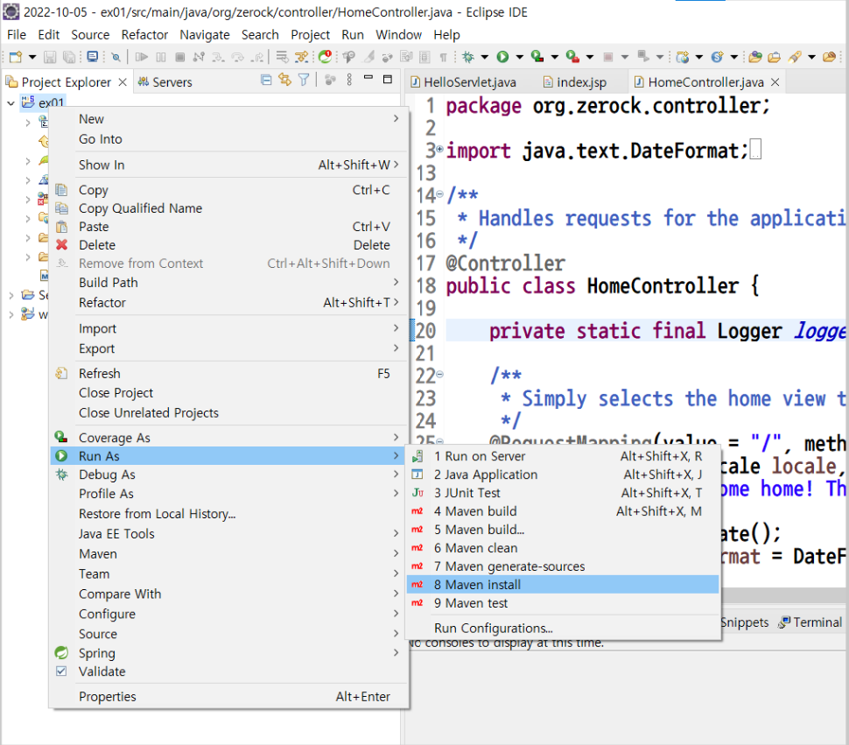Viewport: 849px width, 745px height.
Task: Select Maven generate-sources option
Action: tap(563, 566)
